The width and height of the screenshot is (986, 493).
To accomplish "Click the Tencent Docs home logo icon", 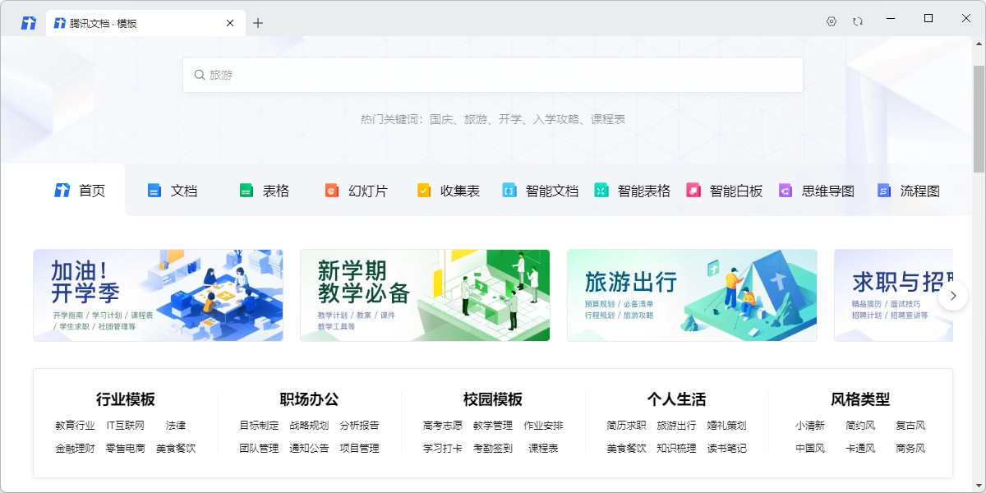I will (x=29, y=22).
